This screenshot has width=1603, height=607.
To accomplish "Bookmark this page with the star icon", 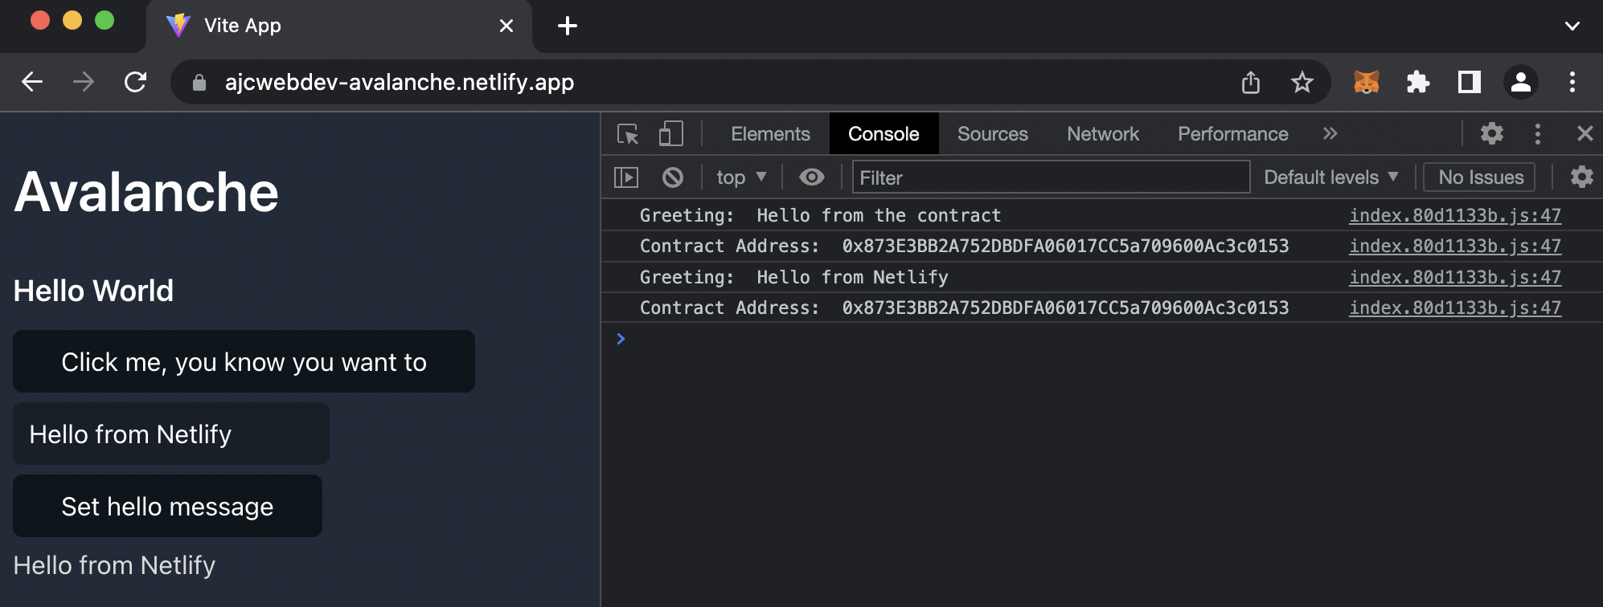I will pyautogui.click(x=1302, y=82).
